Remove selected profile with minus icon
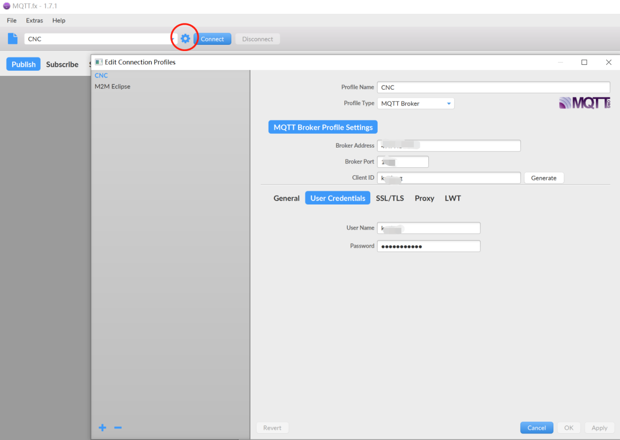 [118, 427]
